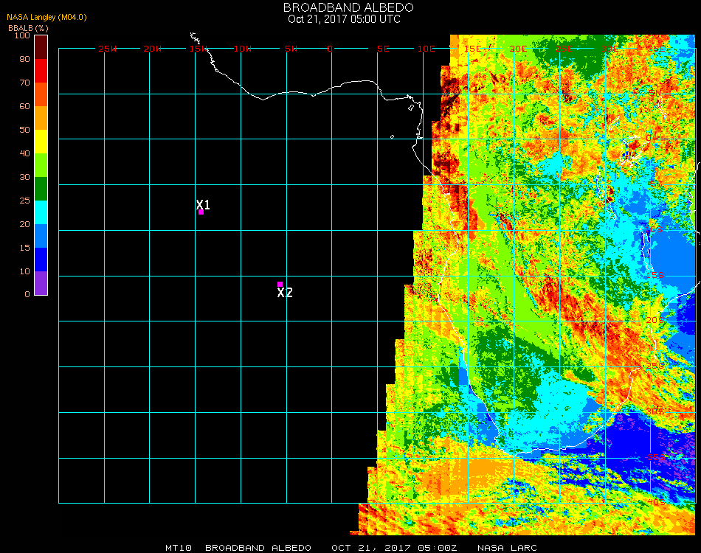Screen dimensions: 701x553
Task: Click the '0' value at colorbar bottom
Action: tap(27, 294)
